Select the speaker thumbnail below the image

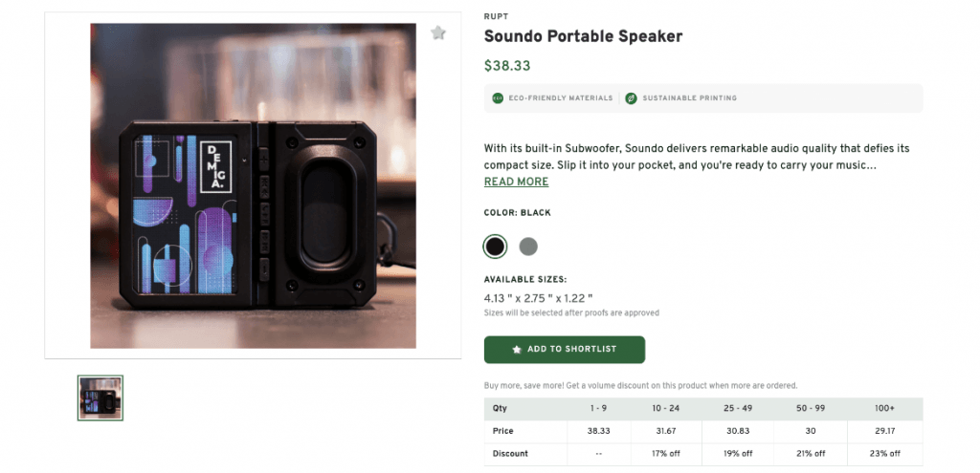tap(100, 398)
